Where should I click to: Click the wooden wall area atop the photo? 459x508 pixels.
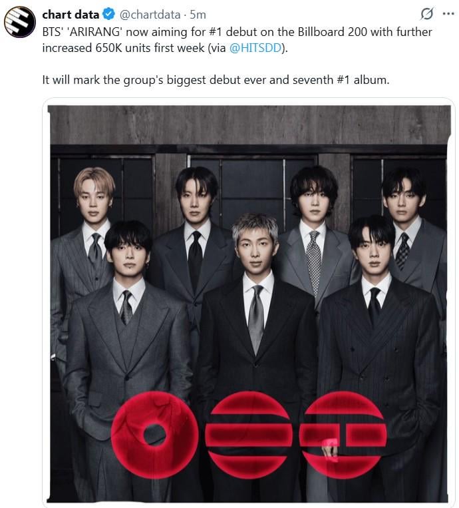click(x=249, y=125)
